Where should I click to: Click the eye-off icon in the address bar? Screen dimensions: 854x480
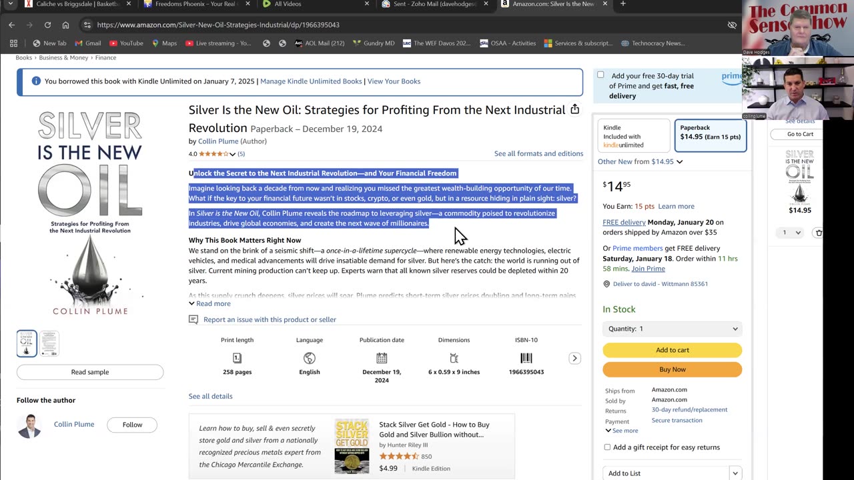click(x=732, y=25)
